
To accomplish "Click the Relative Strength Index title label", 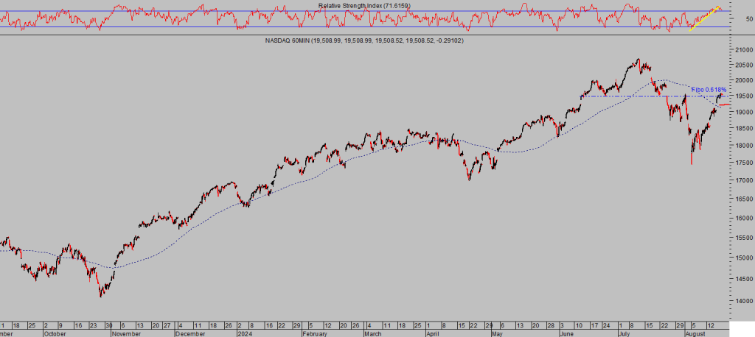I will tap(363, 5).
